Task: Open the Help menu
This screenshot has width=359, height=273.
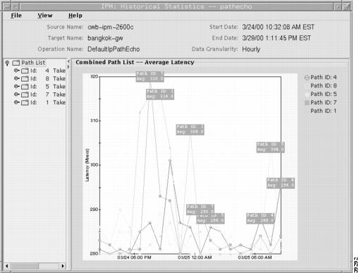Action: click(x=75, y=16)
